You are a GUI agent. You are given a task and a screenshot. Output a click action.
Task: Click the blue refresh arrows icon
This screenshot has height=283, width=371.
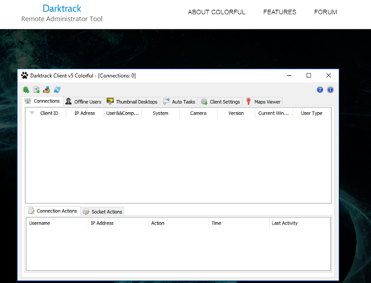57,90
